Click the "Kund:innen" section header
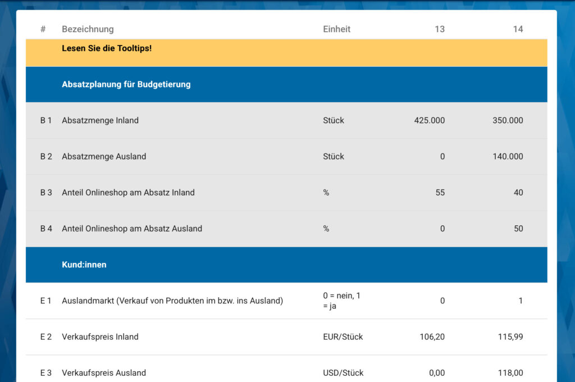Image resolution: width=575 pixels, height=382 pixels. coord(84,265)
